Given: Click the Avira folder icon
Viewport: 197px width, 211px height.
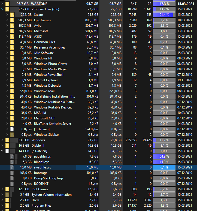Looking at the screenshot, I should point(12,26).
